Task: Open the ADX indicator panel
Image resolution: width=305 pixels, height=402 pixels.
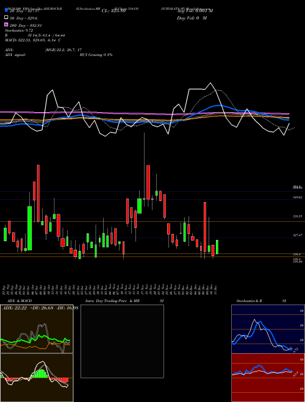Action: point(37,329)
